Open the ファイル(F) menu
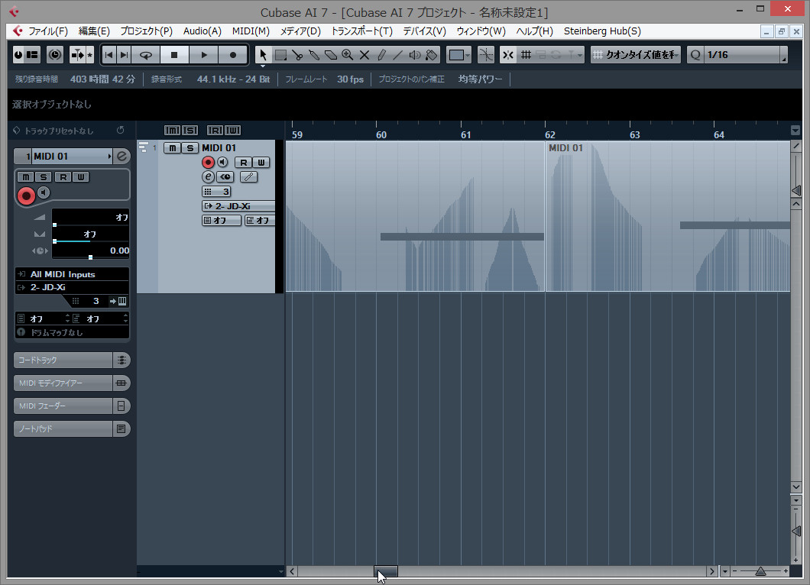810x585 pixels. [x=48, y=31]
